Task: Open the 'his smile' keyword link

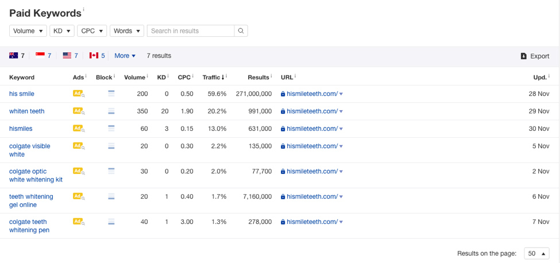Action: coord(22,94)
